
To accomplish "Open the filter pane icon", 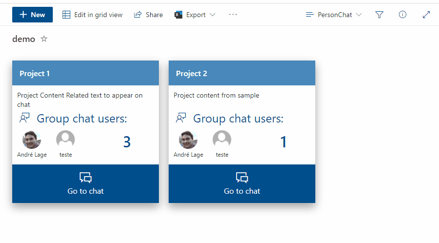I will (x=379, y=15).
